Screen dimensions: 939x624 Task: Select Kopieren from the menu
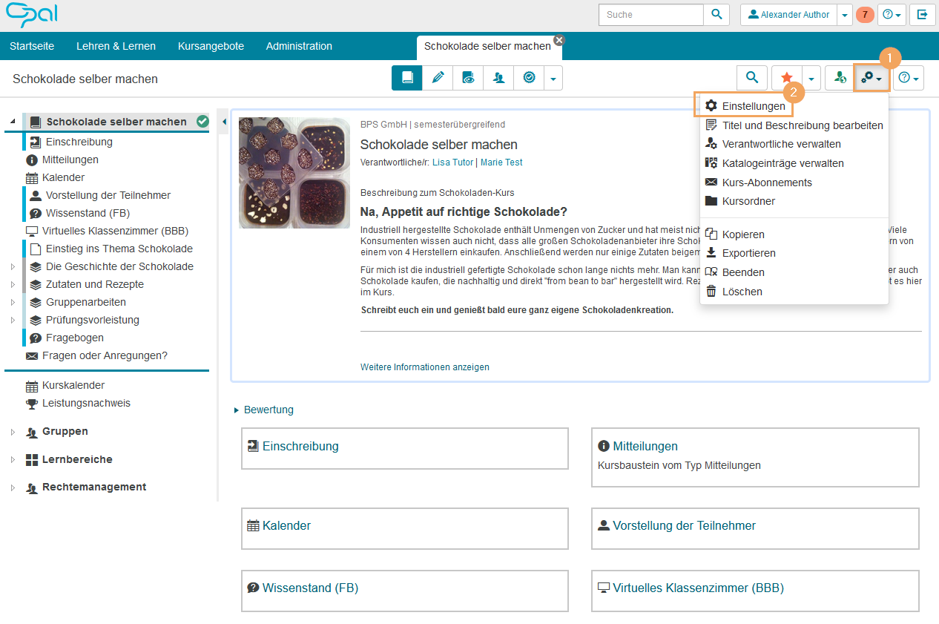tap(794, 234)
